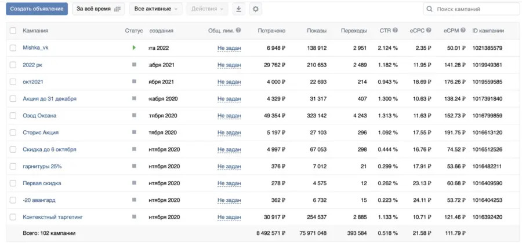Open the Контекстный таргетинг campaign link

click(53, 217)
